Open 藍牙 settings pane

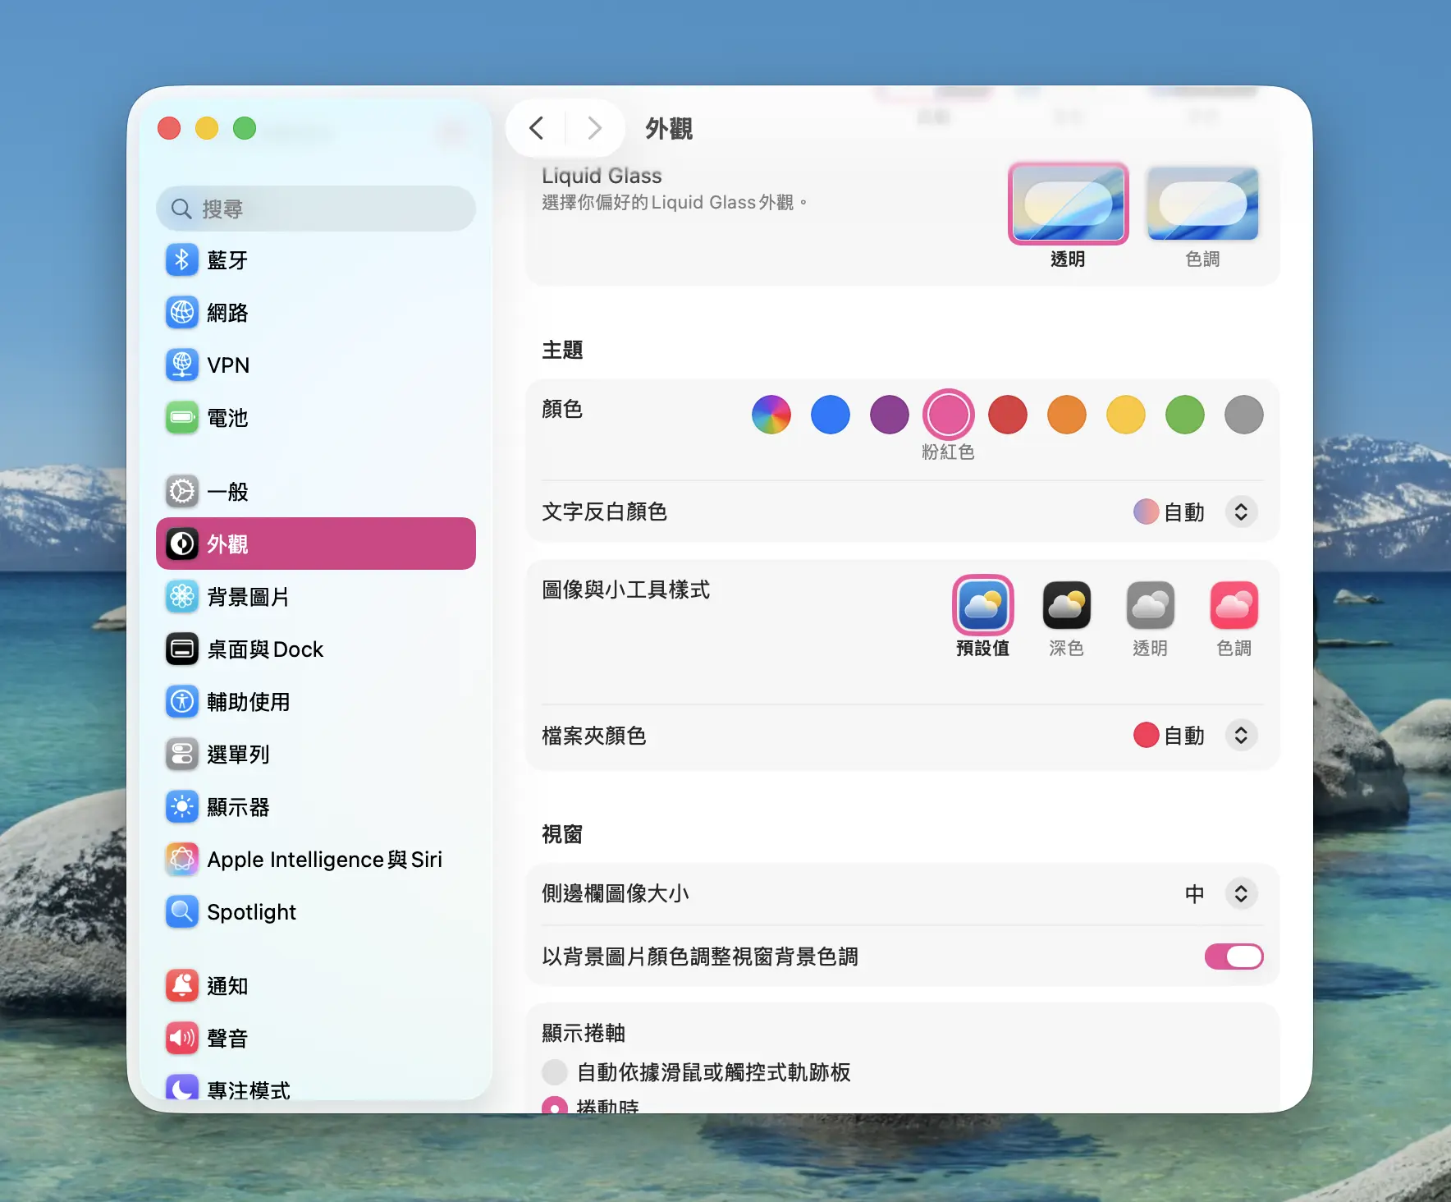(x=316, y=260)
